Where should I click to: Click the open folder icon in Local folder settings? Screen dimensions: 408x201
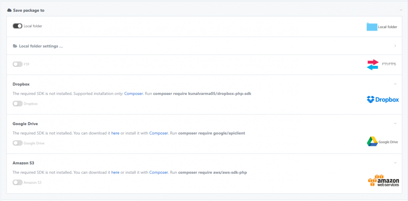pyautogui.click(x=15, y=46)
